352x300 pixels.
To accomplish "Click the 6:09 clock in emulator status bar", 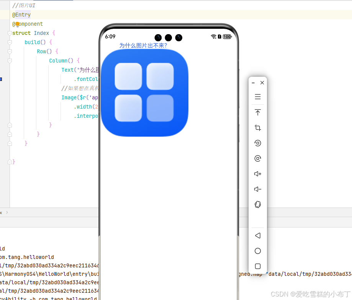I will tap(110, 36).
